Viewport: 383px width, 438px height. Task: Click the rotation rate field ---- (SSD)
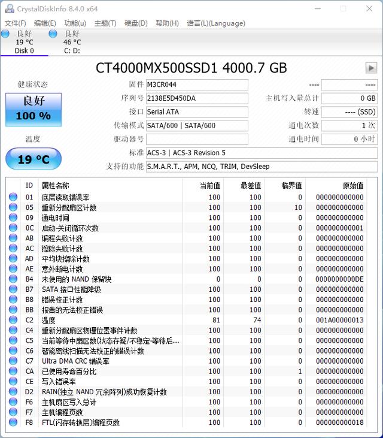[x=349, y=112]
